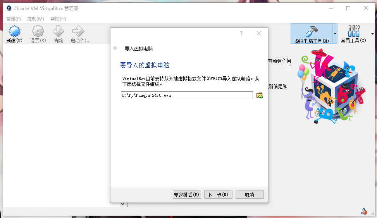
Task: Close the import appliance dialog
Action: [x=259, y=33]
